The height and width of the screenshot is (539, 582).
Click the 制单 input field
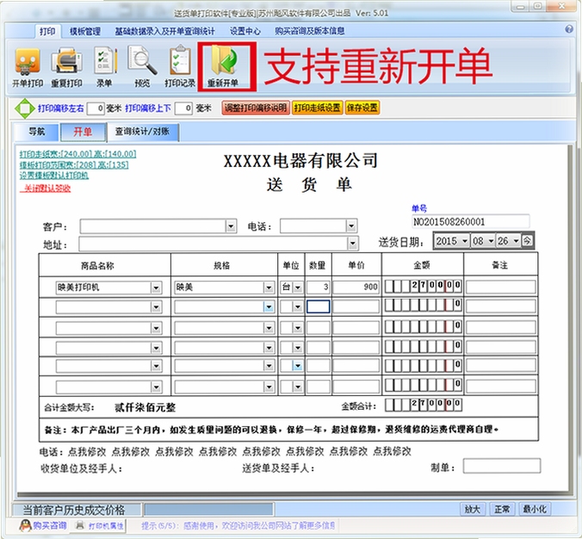[502, 466]
